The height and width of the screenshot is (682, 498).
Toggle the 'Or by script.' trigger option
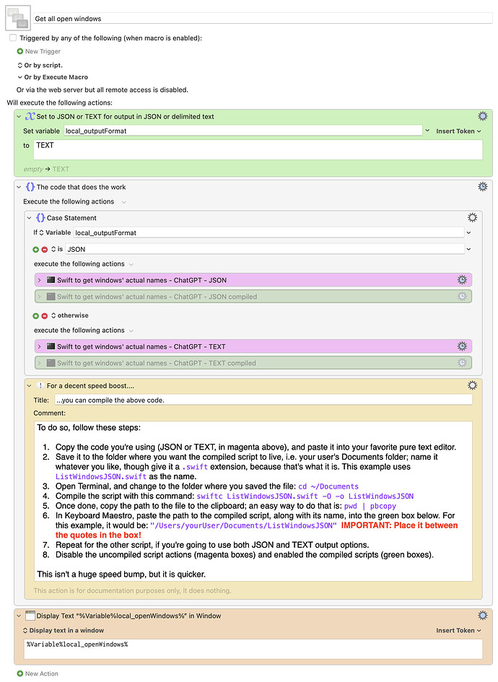[43, 65]
